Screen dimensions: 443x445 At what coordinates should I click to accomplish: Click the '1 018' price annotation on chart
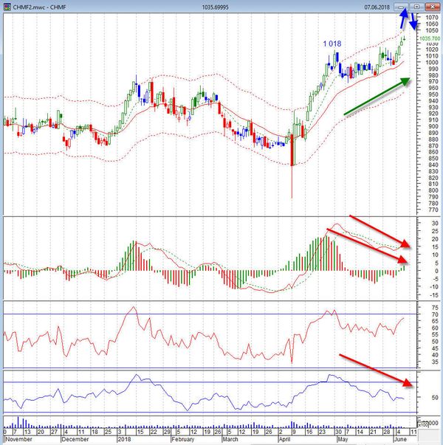click(x=332, y=44)
